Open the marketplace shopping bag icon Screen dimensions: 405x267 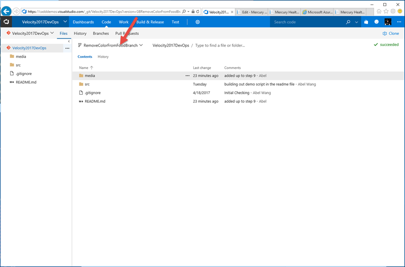click(366, 22)
